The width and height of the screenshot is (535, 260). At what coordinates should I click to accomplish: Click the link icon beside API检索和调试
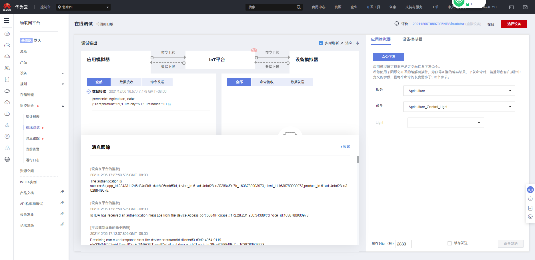(62, 203)
